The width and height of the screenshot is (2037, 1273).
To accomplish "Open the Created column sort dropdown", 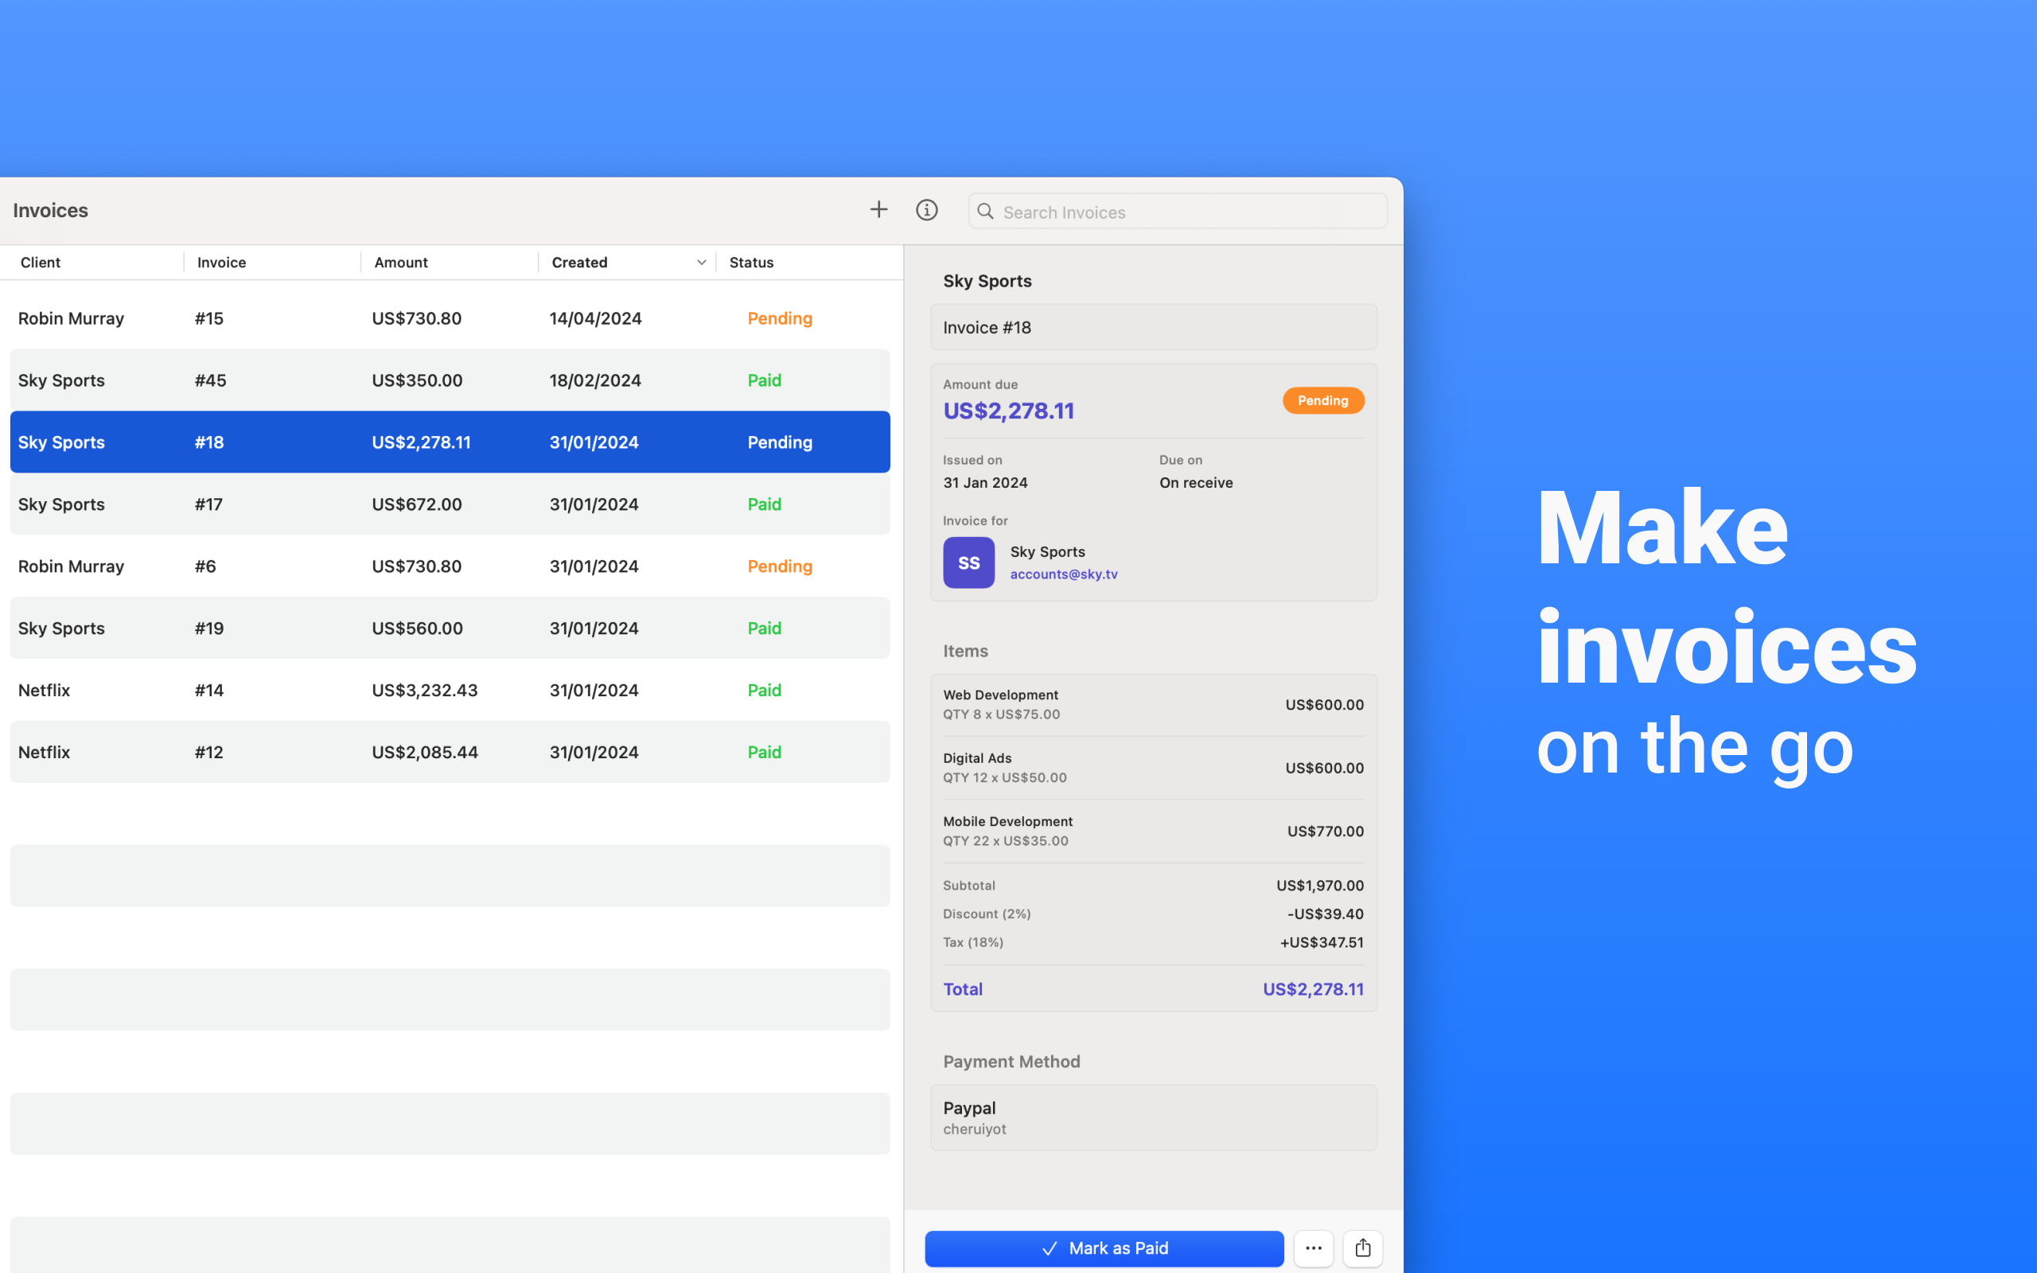I will coord(701,262).
